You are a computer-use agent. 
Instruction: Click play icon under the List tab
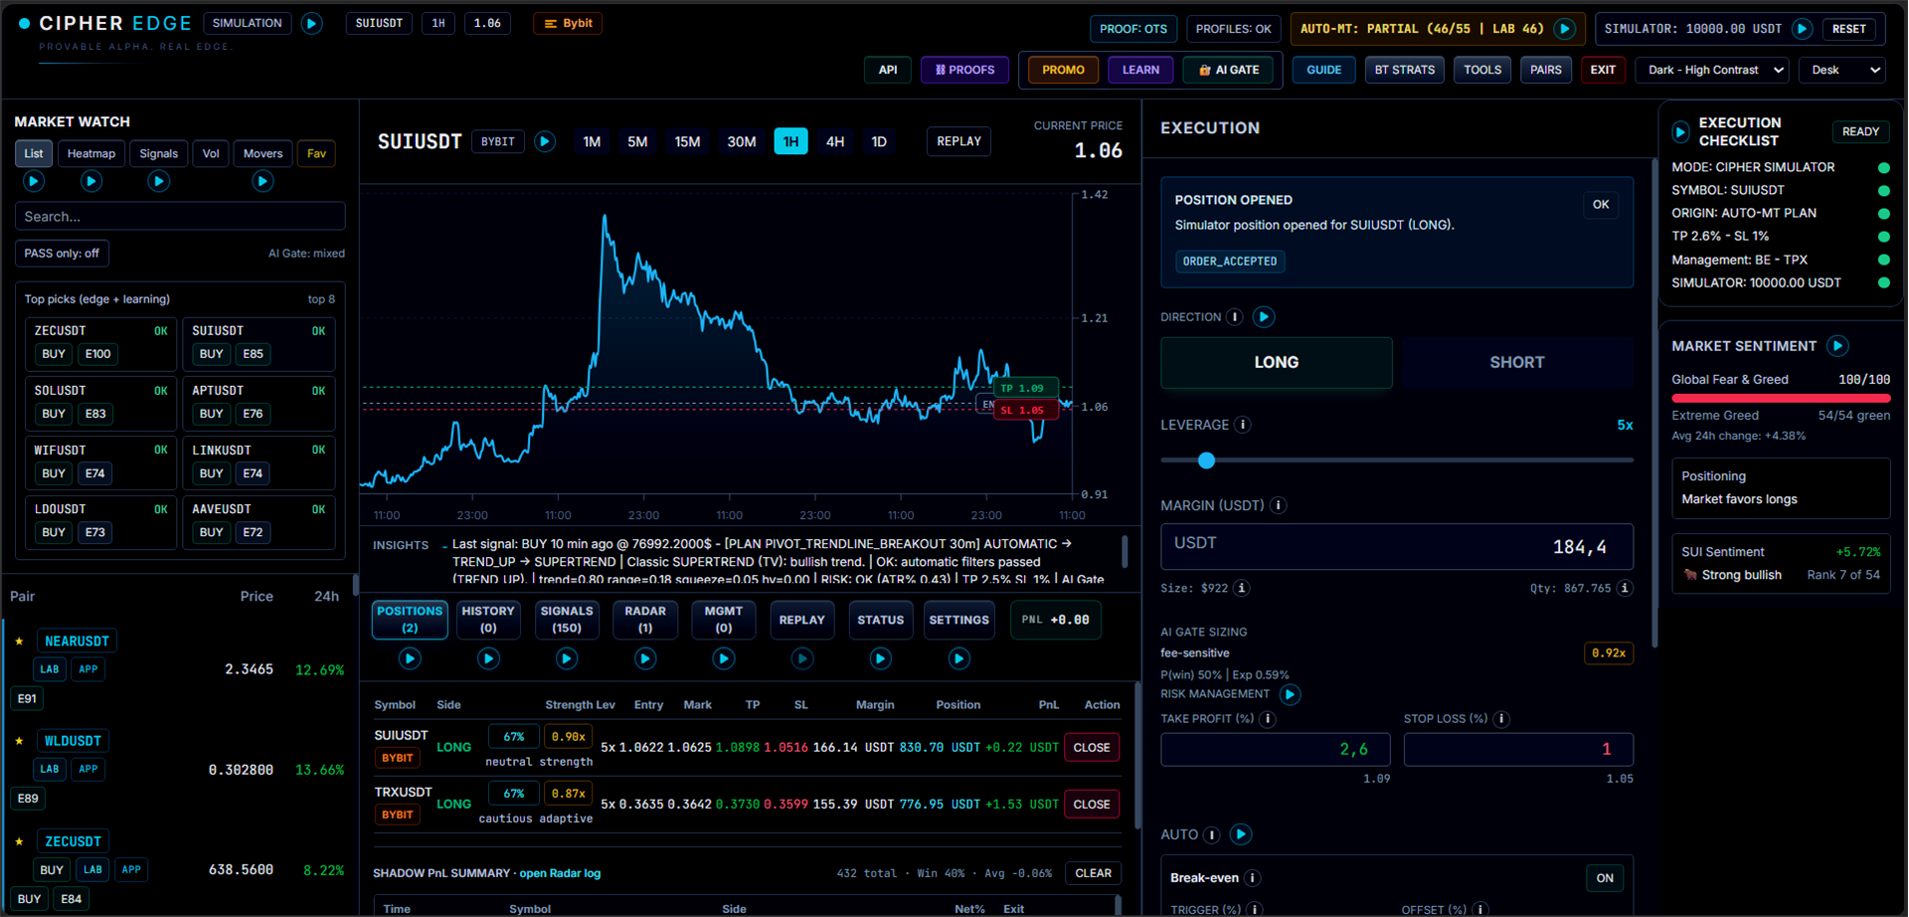click(33, 181)
